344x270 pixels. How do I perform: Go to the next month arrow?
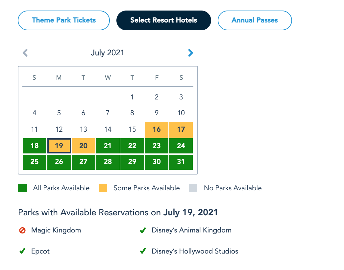pyautogui.click(x=190, y=53)
